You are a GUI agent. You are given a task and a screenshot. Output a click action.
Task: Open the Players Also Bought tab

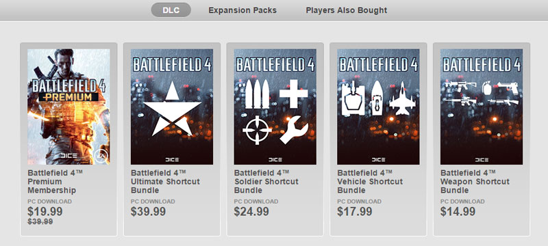347,10
